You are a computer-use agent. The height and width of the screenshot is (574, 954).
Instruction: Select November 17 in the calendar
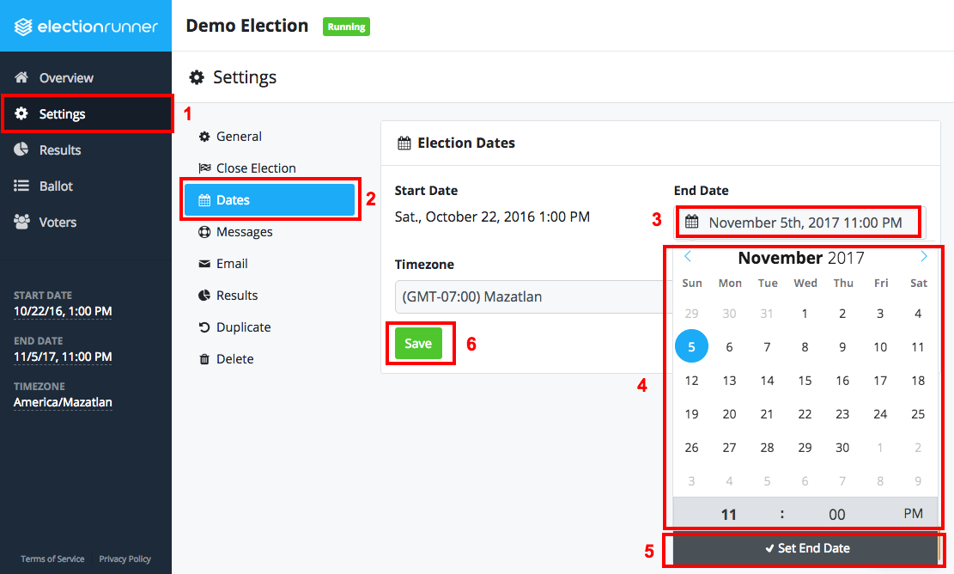pyautogui.click(x=880, y=380)
